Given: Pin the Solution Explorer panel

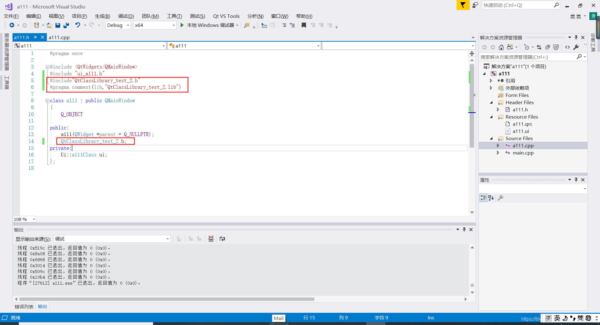Looking at the screenshot, I should 576,38.
